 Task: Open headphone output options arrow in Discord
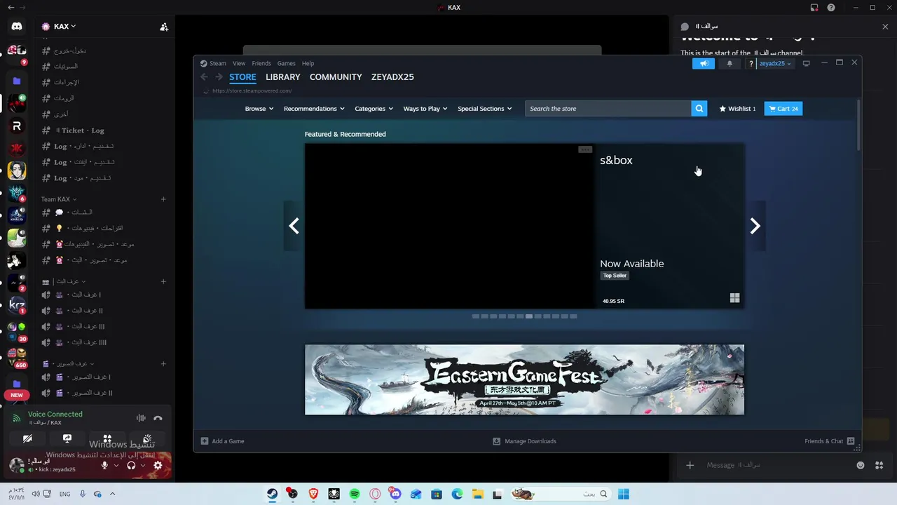pyautogui.click(x=143, y=465)
